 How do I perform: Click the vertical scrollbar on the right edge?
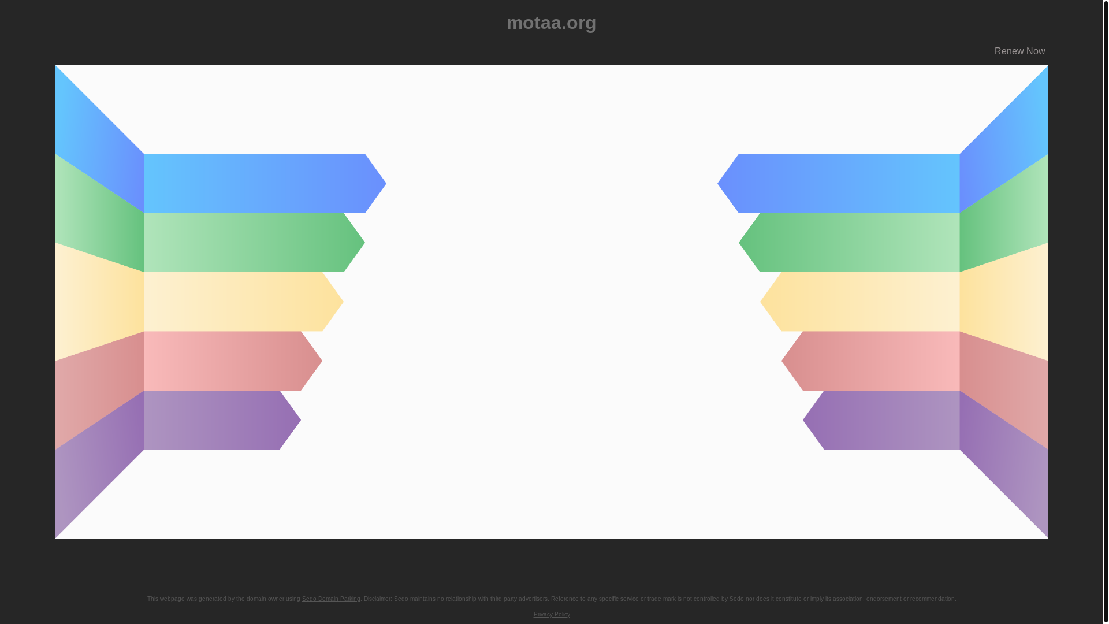tap(1106, 312)
